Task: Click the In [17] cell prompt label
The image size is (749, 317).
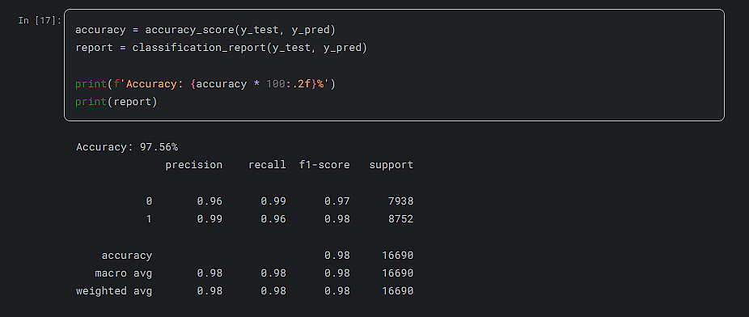Action: pyautogui.click(x=40, y=20)
